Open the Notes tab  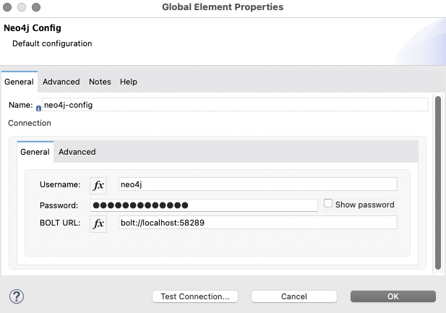100,82
